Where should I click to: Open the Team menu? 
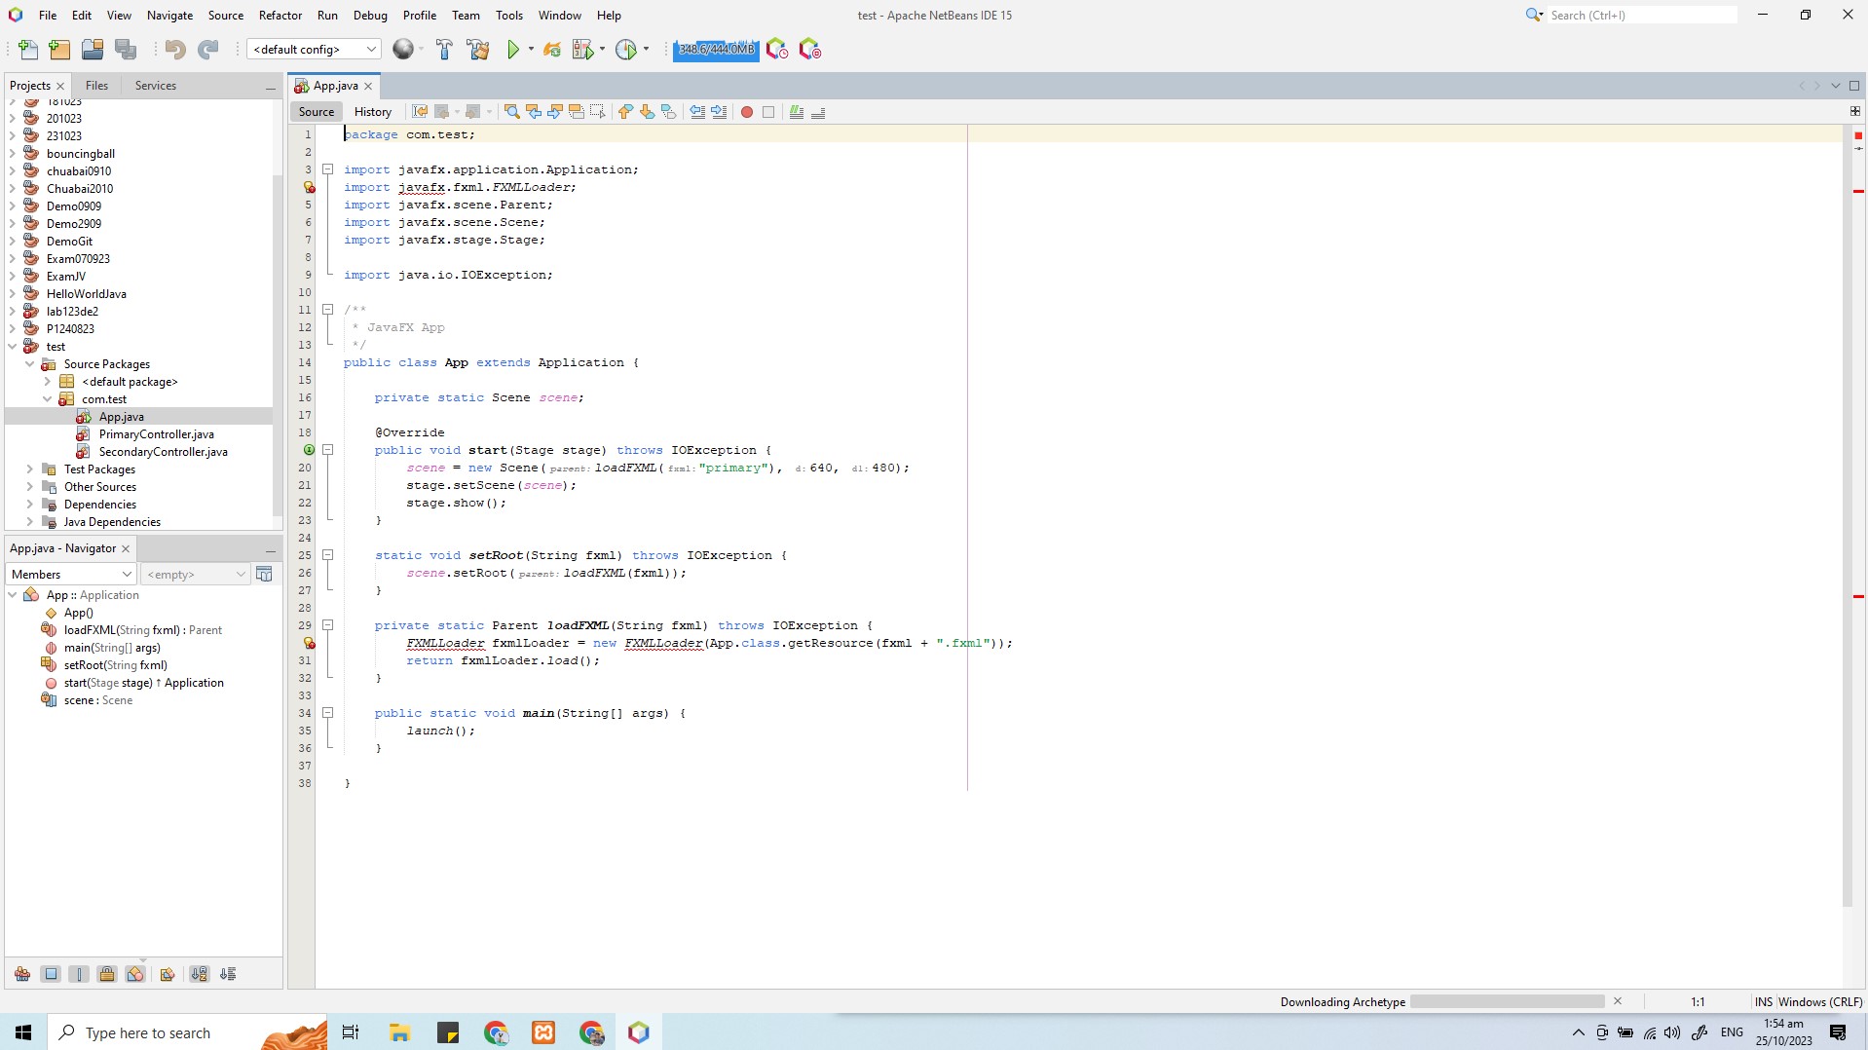[x=466, y=16]
